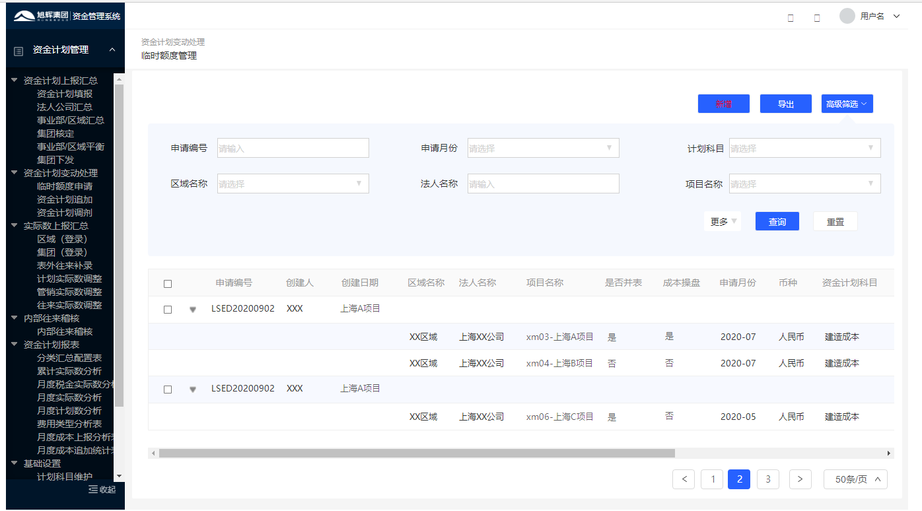Go to page 1
Viewport: 922px width, 511px height.
point(712,479)
